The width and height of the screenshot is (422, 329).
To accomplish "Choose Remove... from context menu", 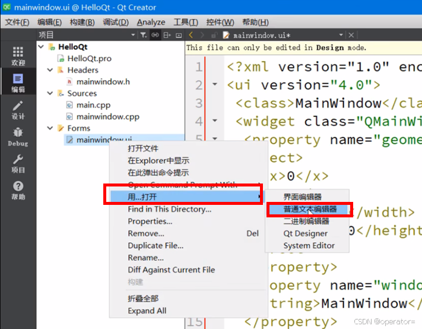I will [146, 233].
